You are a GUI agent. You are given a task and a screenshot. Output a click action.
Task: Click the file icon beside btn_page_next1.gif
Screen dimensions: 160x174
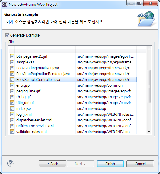point(12,56)
